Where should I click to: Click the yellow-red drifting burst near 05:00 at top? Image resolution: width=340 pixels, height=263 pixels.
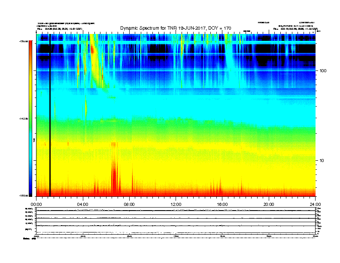pos(93,51)
